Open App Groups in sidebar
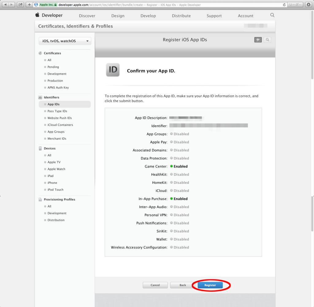 pyautogui.click(x=56, y=132)
